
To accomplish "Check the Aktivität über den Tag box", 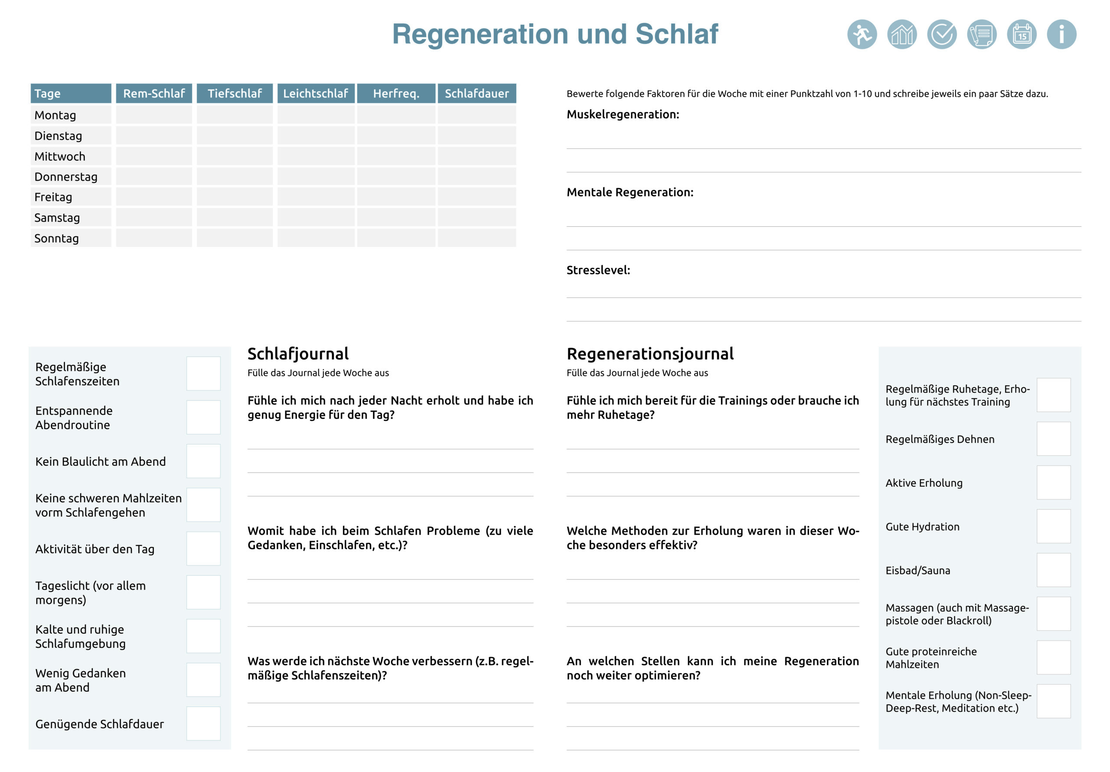I will (x=203, y=549).
